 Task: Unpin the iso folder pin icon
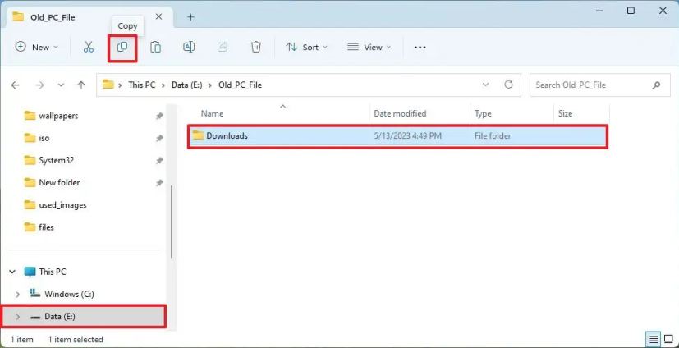(x=160, y=138)
